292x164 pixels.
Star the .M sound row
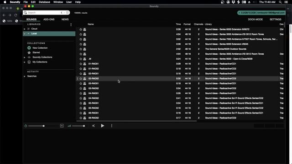[81, 59]
